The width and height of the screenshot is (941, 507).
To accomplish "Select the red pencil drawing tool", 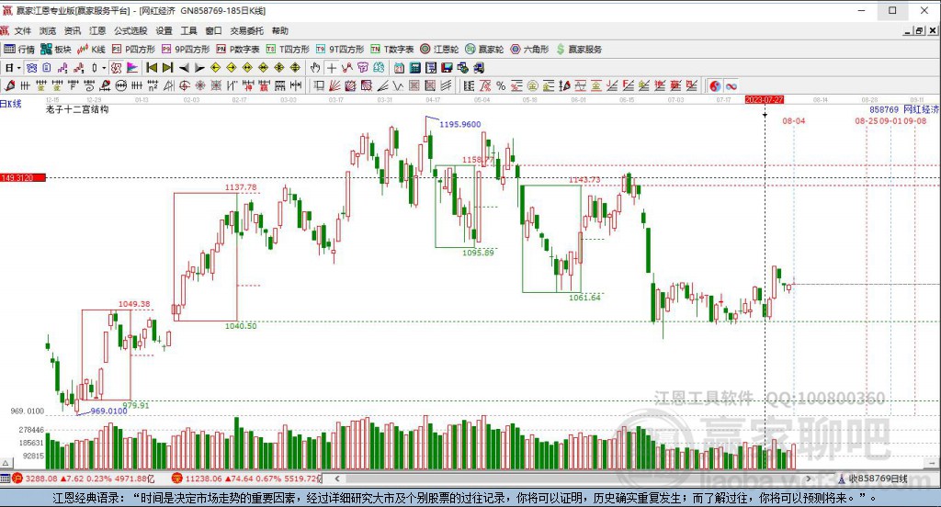I will 9,86.
